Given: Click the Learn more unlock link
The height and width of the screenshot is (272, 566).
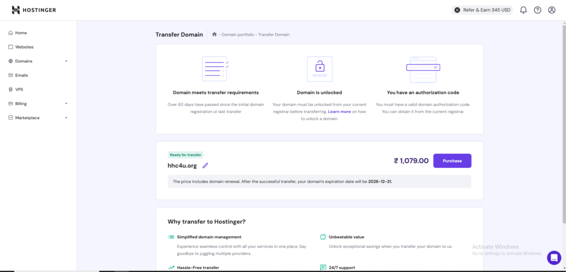Looking at the screenshot, I should [339, 111].
